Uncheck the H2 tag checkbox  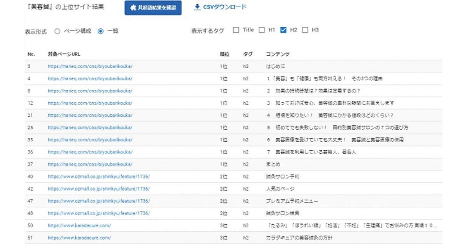(283, 30)
